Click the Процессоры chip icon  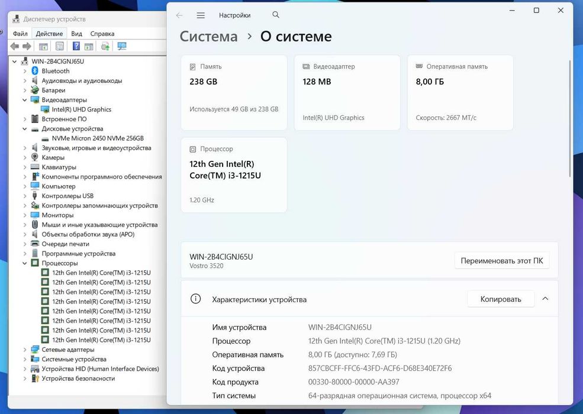tap(35, 263)
